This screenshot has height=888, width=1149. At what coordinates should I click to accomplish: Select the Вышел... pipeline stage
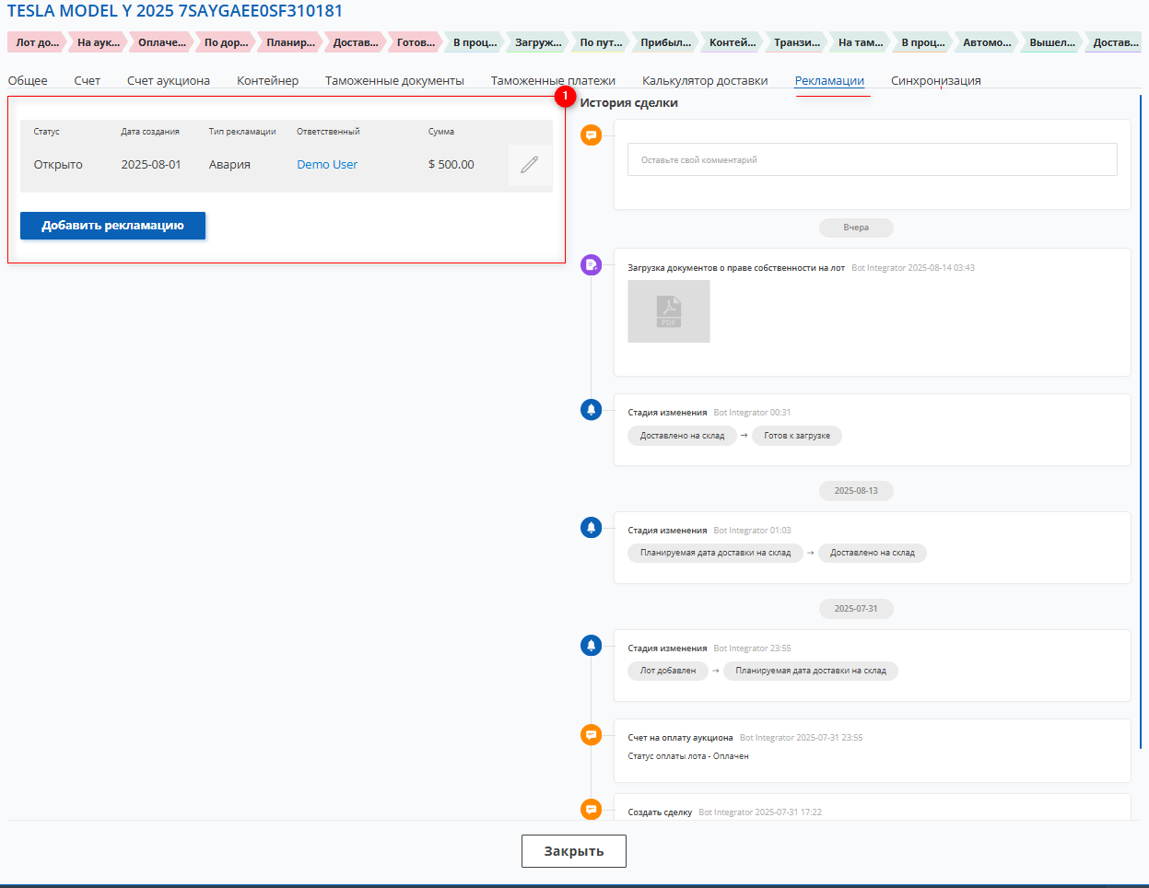(1052, 42)
